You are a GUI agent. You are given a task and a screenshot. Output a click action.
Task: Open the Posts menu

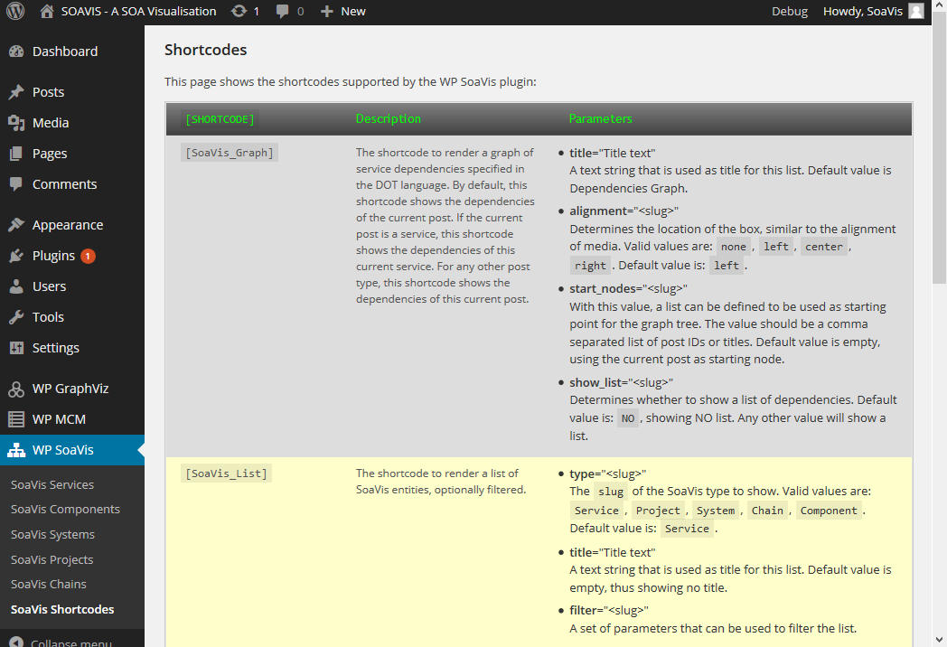[x=48, y=92]
